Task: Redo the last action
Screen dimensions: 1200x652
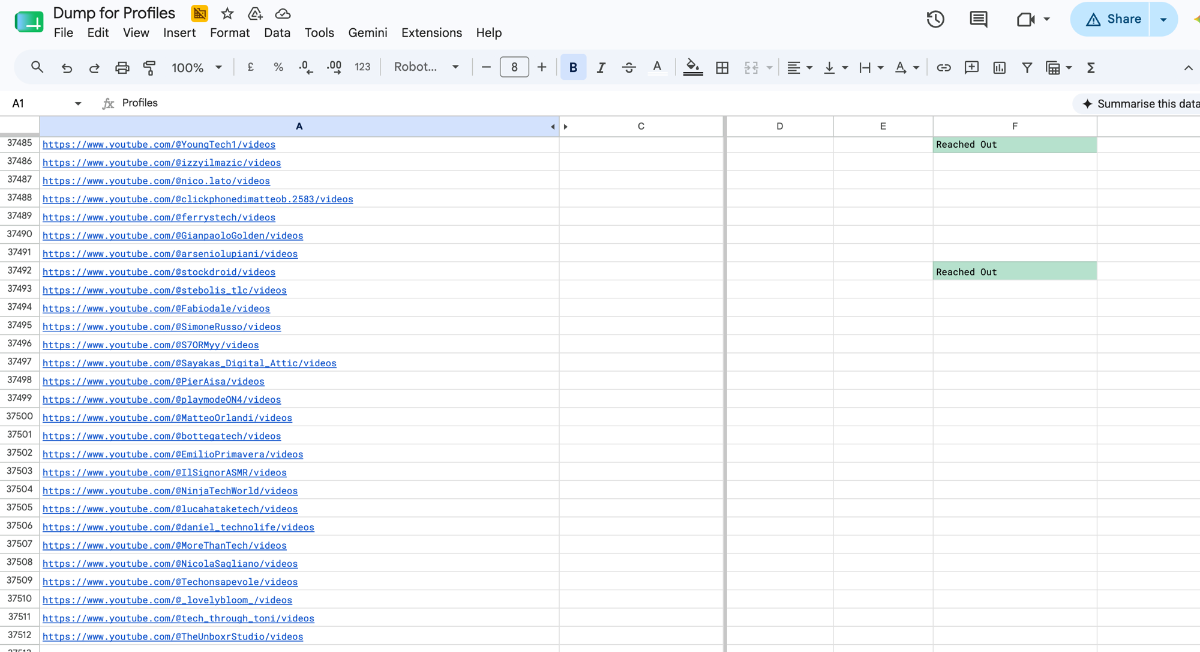Action: point(94,68)
